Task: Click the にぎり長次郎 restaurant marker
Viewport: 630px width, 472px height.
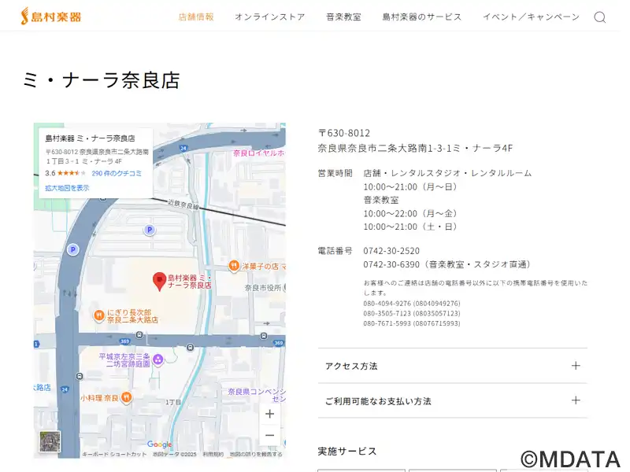Action: (x=99, y=316)
